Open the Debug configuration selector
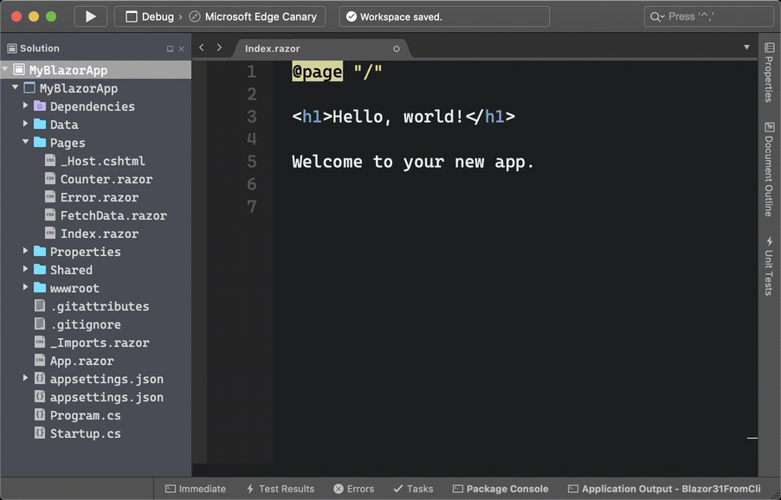This screenshot has width=781, height=500. (x=150, y=17)
